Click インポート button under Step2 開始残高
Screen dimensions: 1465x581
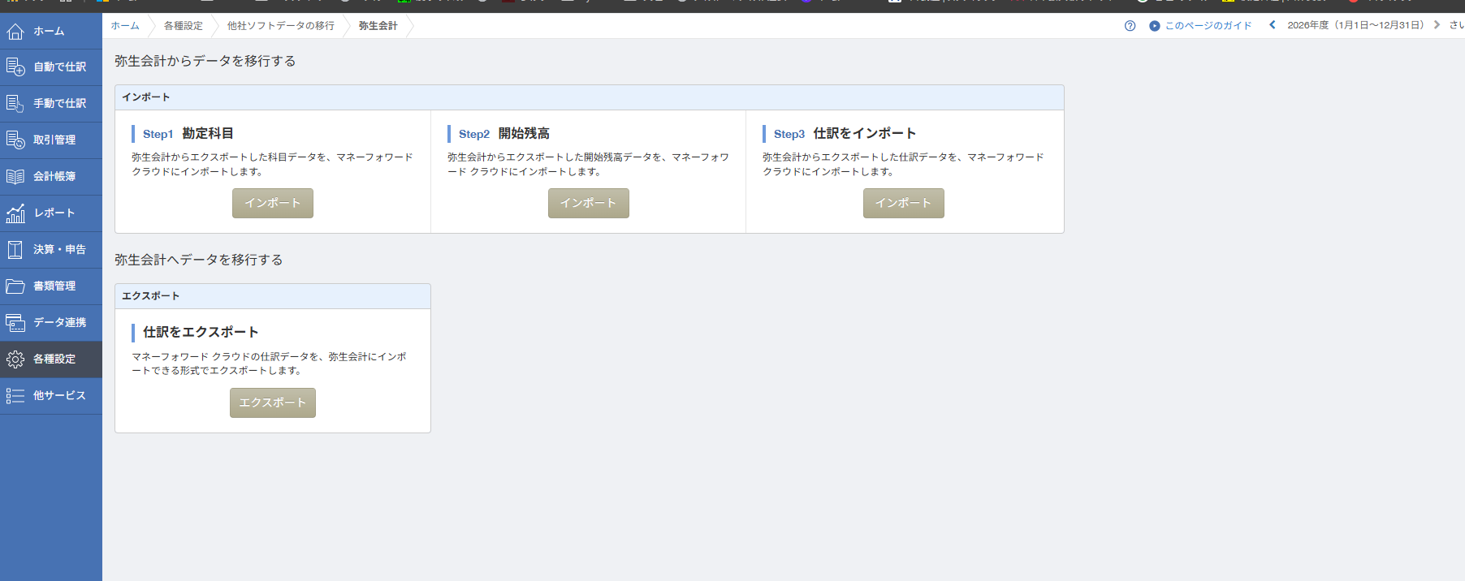pyautogui.click(x=589, y=203)
